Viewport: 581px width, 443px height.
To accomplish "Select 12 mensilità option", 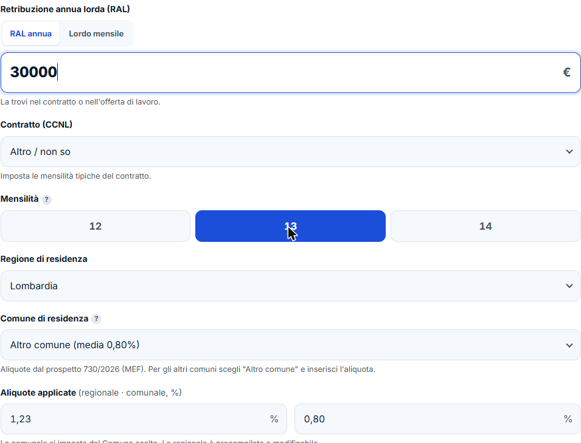I will [96, 226].
